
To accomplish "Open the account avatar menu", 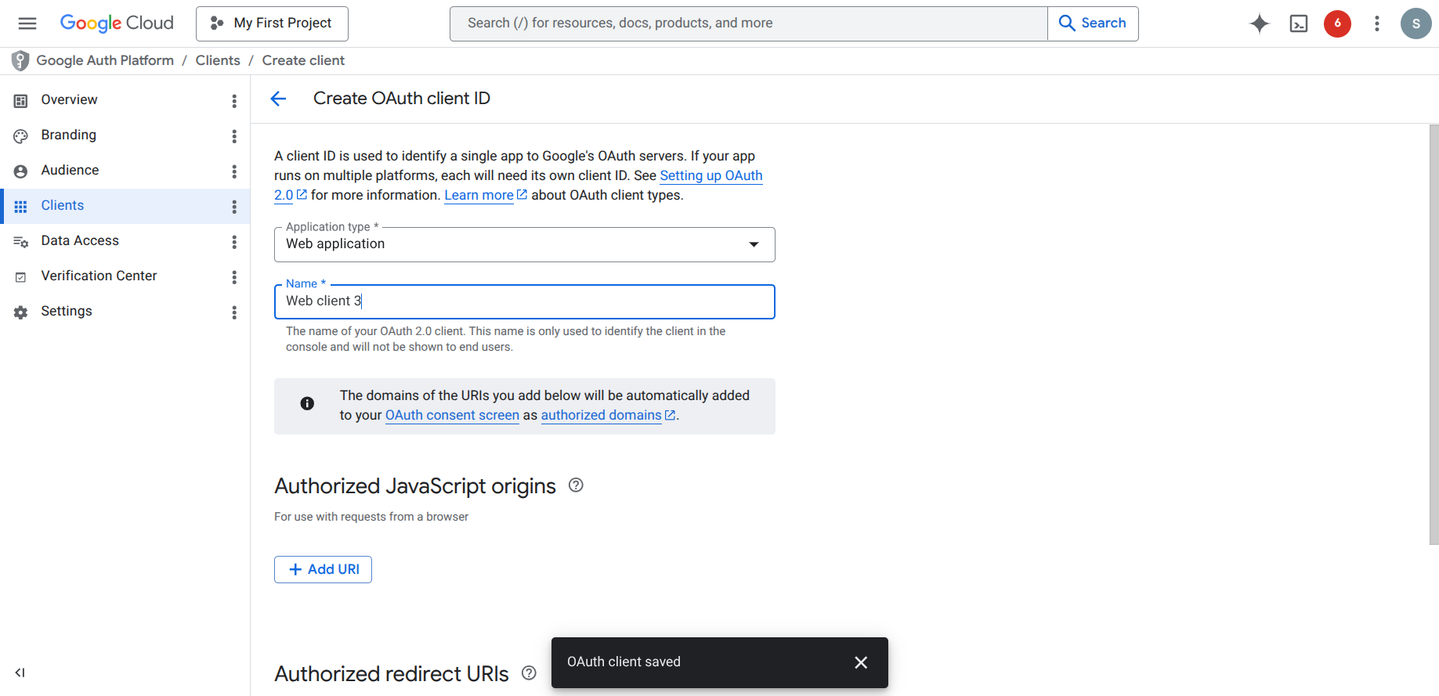I will [1415, 23].
